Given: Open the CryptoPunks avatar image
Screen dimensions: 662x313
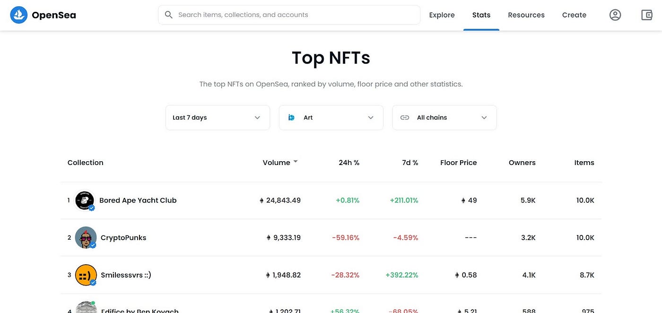Looking at the screenshot, I should click(86, 238).
